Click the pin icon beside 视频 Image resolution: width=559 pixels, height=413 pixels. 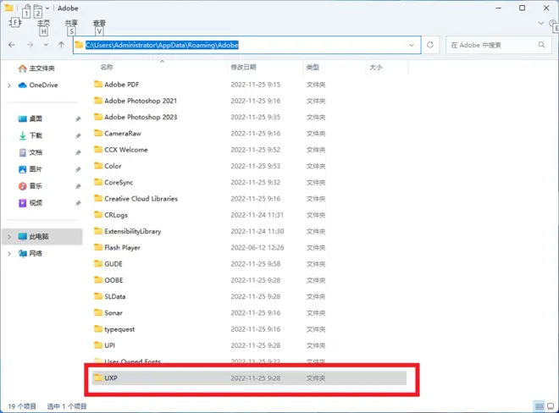78,203
